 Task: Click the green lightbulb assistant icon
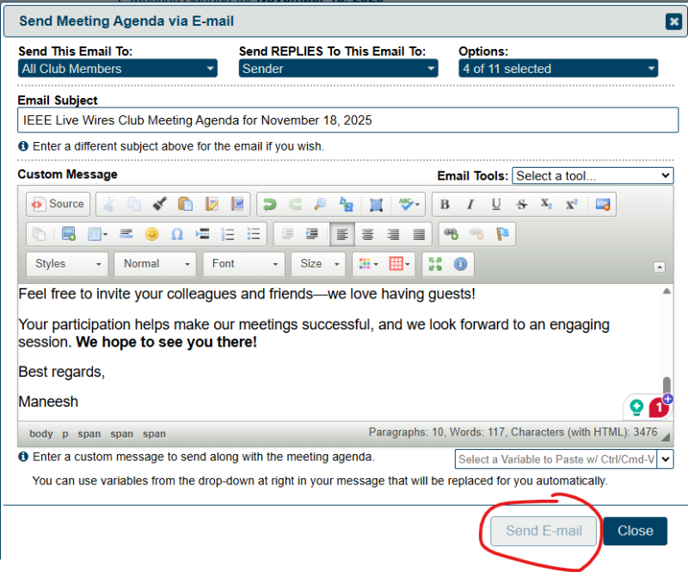click(636, 407)
